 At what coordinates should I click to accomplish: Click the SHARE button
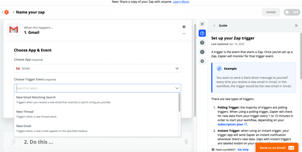point(271,12)
